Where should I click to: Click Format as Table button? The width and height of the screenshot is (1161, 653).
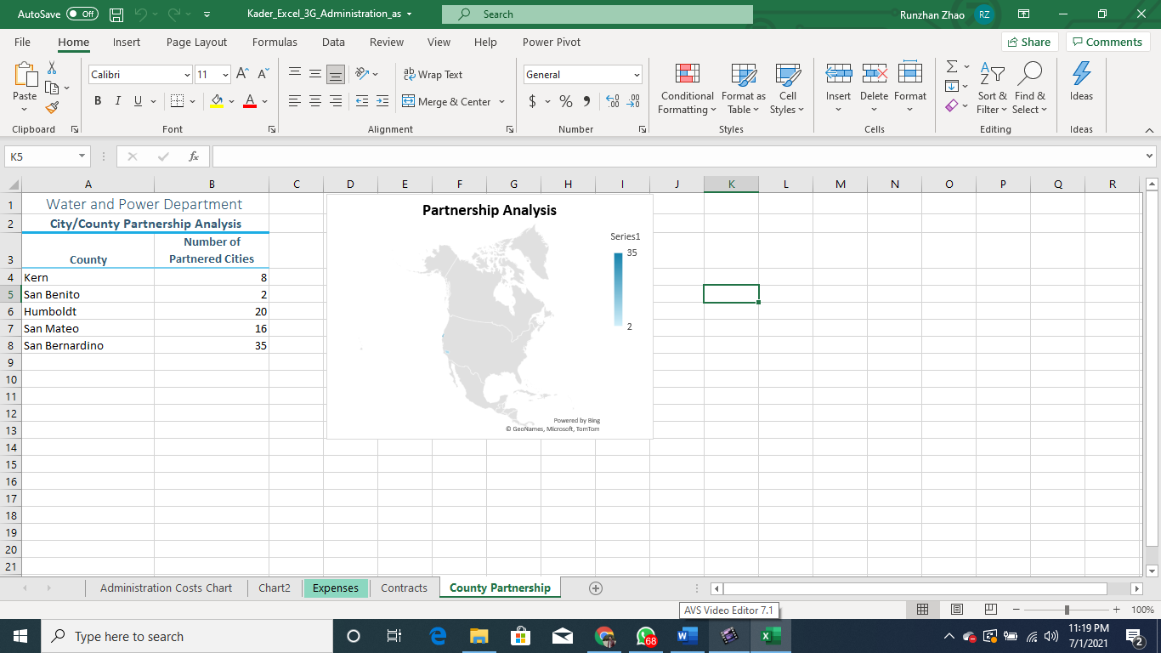point(743,89)
